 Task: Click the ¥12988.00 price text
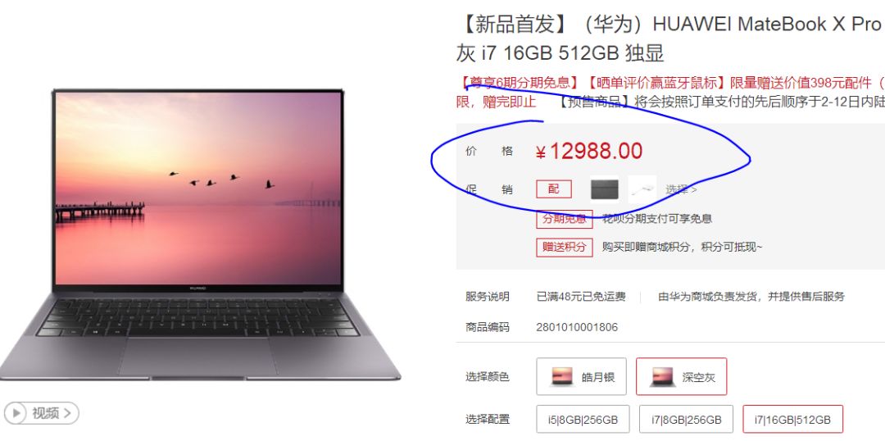click(588, 152)
